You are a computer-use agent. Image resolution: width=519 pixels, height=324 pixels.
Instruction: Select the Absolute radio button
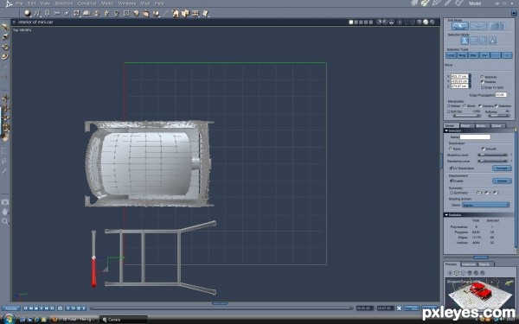(x=483, y=77)
